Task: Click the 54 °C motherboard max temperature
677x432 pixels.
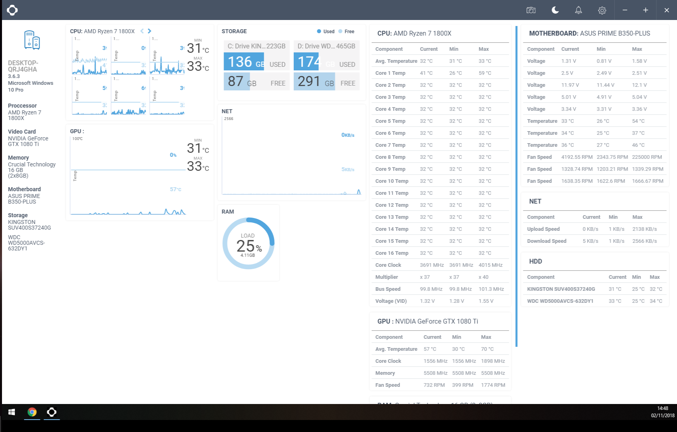Action: pyautogui.click(x=639, y=121)
